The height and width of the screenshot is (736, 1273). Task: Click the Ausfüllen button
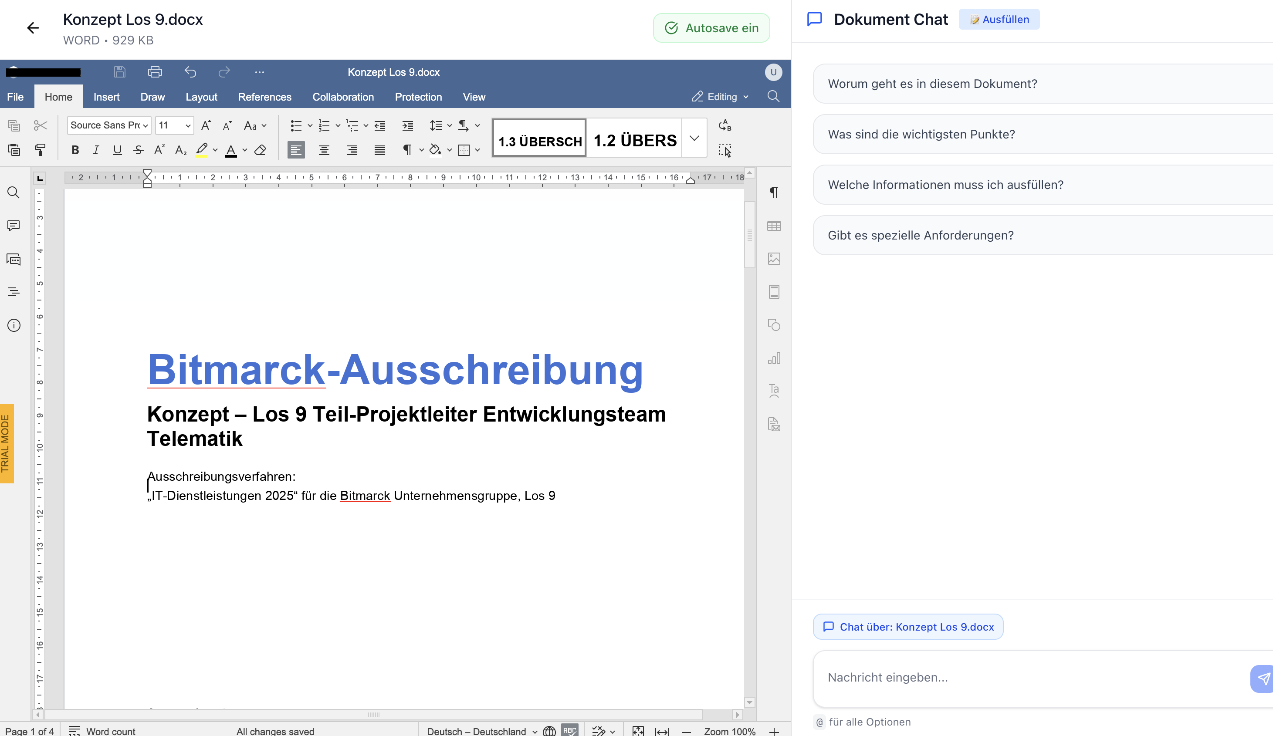click(x=999, y=19)
